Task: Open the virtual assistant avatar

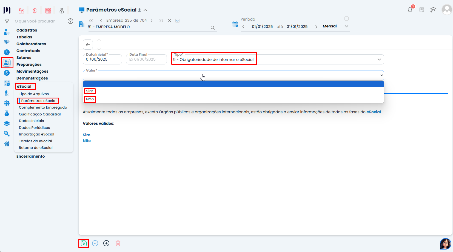Action: pos(445,243)
